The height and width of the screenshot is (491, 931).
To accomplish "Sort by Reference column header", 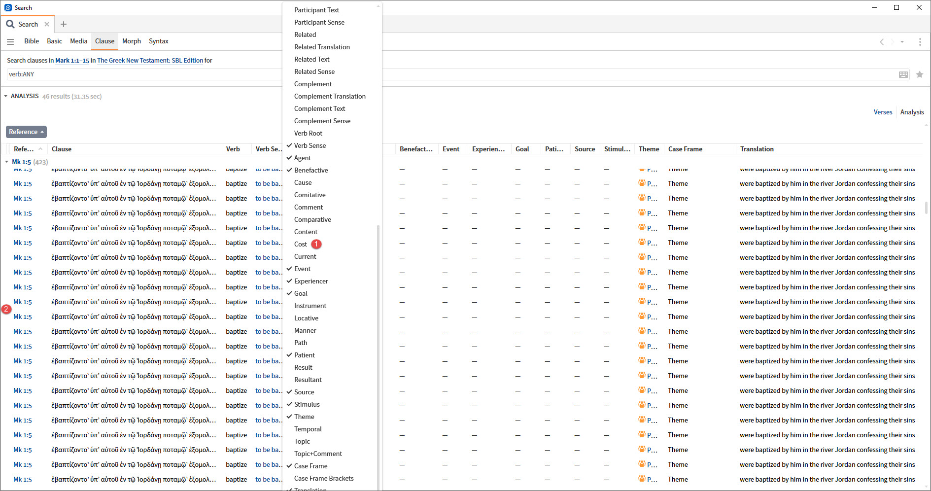I will 28,149.
